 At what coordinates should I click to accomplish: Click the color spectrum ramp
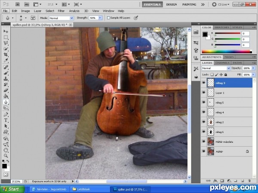pos(227,51)
